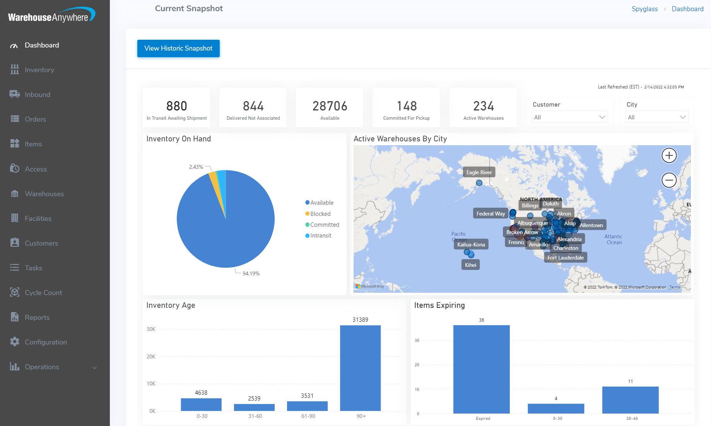Navigate to Spyglass via breadcrumb
Image resolution: width=711 pixels, height=426 pixels.
644,8
